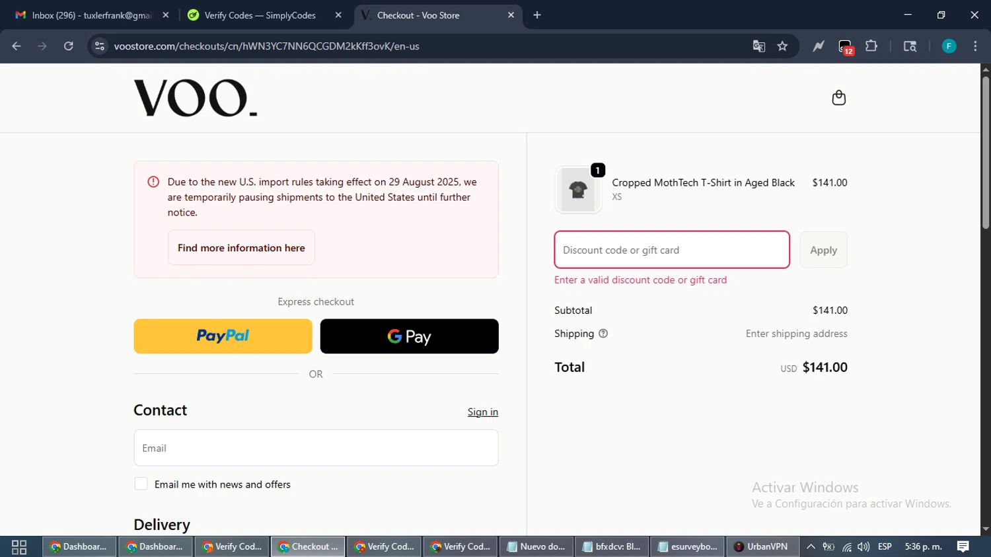Click the Apply discount button

823,250
